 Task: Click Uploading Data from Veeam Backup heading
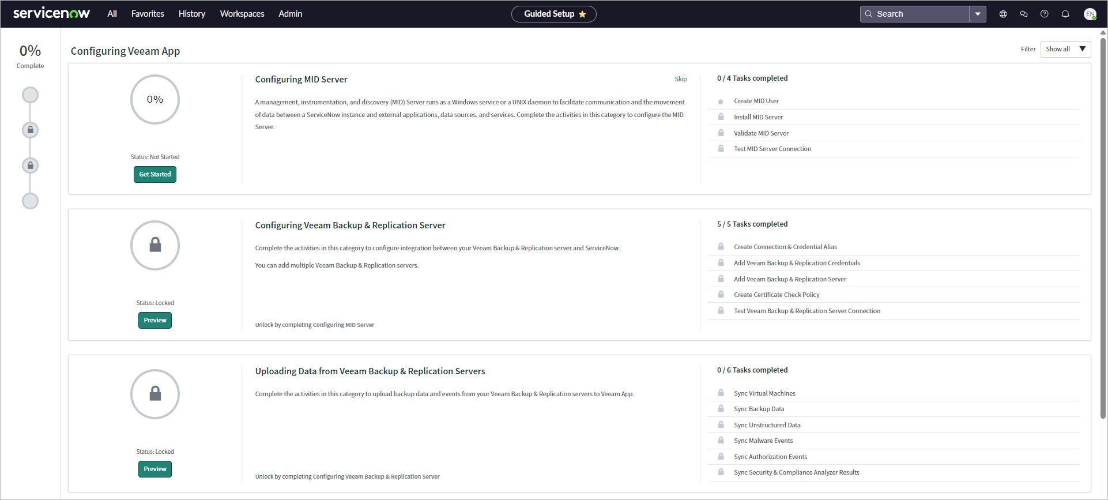coord(370,371)
